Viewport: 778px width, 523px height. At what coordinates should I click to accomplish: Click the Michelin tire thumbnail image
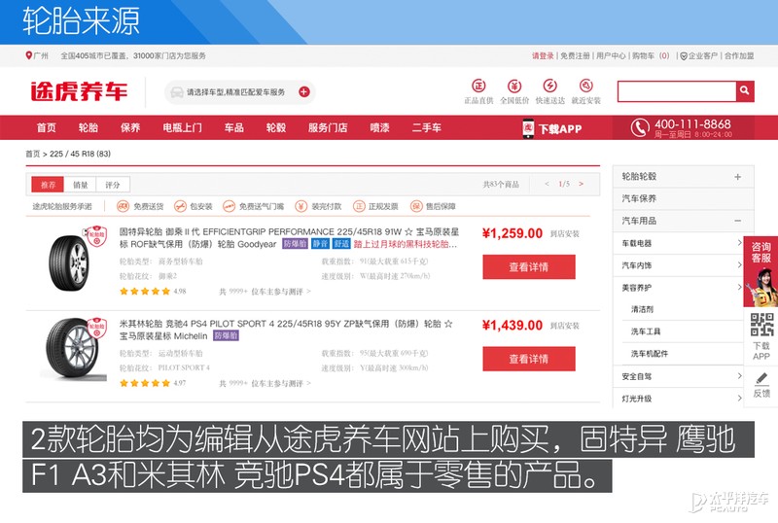coord(75,349)
